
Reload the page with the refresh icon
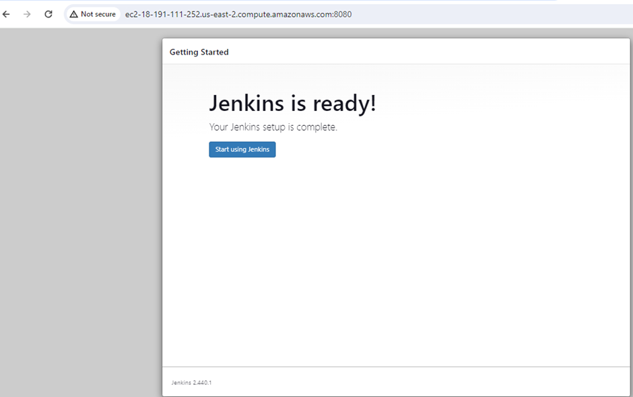(x=48, y=14)
